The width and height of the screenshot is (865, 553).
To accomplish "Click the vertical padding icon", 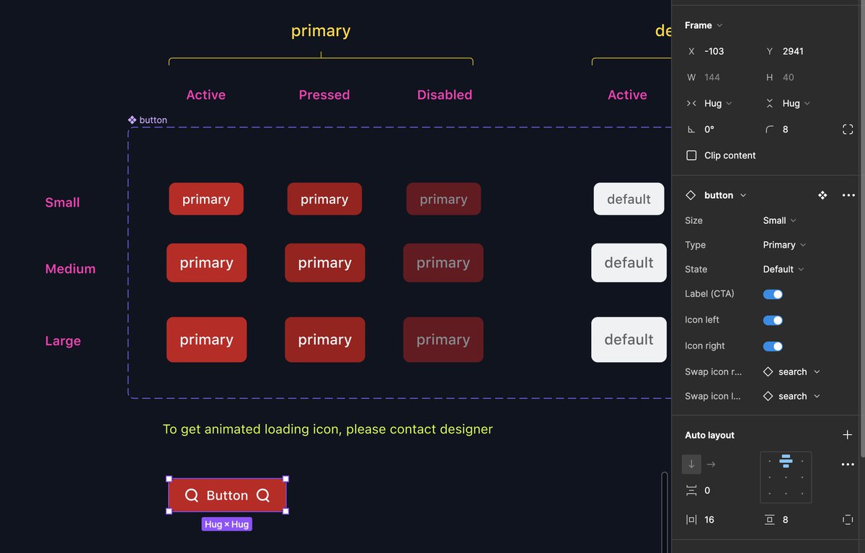I will (769, 520).
